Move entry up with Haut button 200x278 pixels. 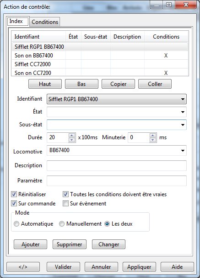tap(45, 84)
